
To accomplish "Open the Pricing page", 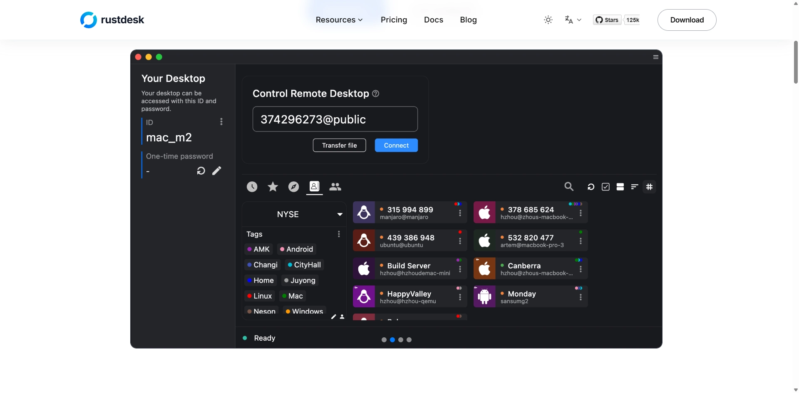I will tap(394, 20).
